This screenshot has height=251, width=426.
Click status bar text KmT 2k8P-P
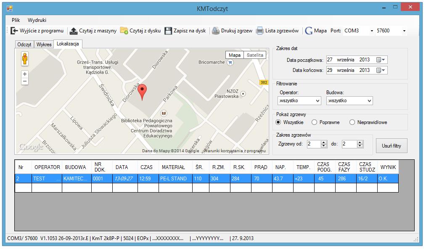[106, 238]
